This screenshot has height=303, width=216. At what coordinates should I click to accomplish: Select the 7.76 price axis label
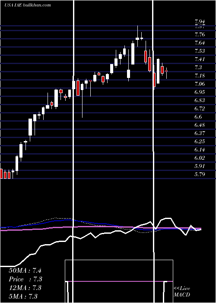200,35
